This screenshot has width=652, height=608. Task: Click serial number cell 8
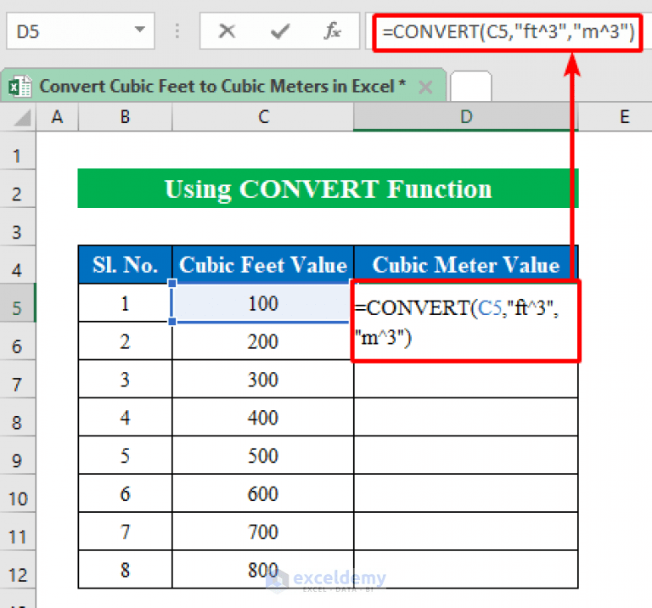[x=125, y=570]
